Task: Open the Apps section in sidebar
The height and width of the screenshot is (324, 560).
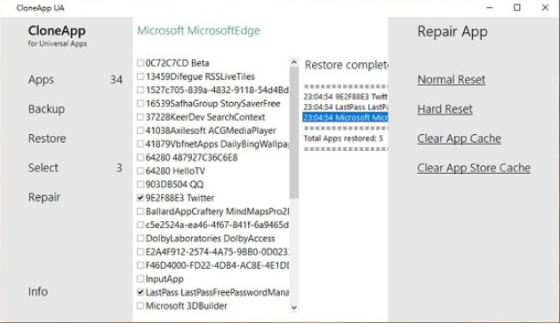Action: [41, 80]
